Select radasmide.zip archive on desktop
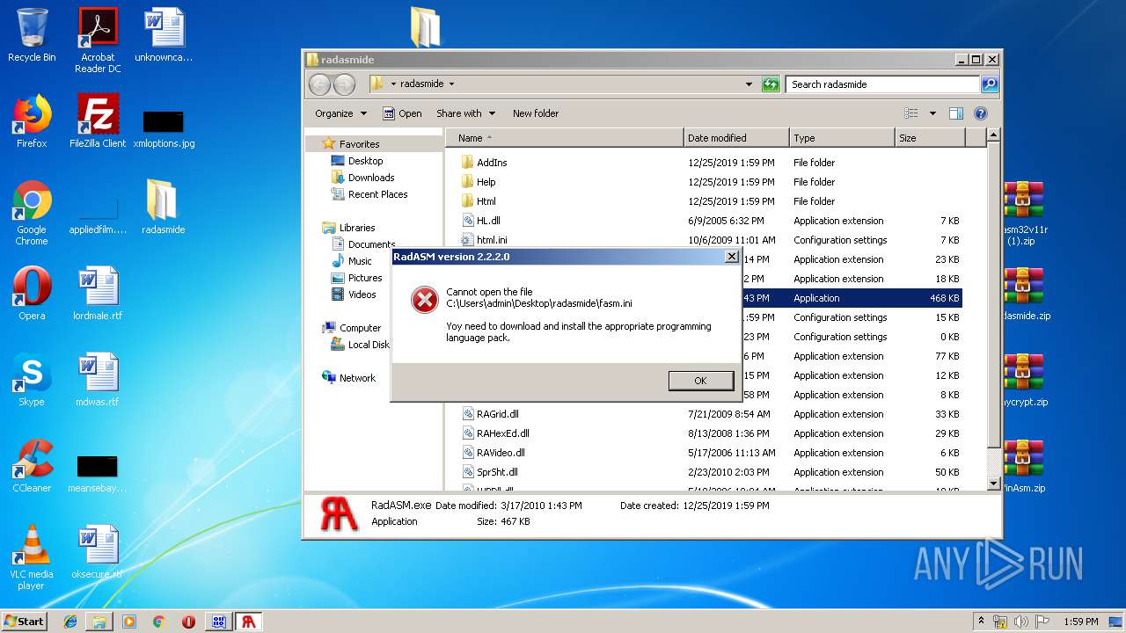 1025,294
